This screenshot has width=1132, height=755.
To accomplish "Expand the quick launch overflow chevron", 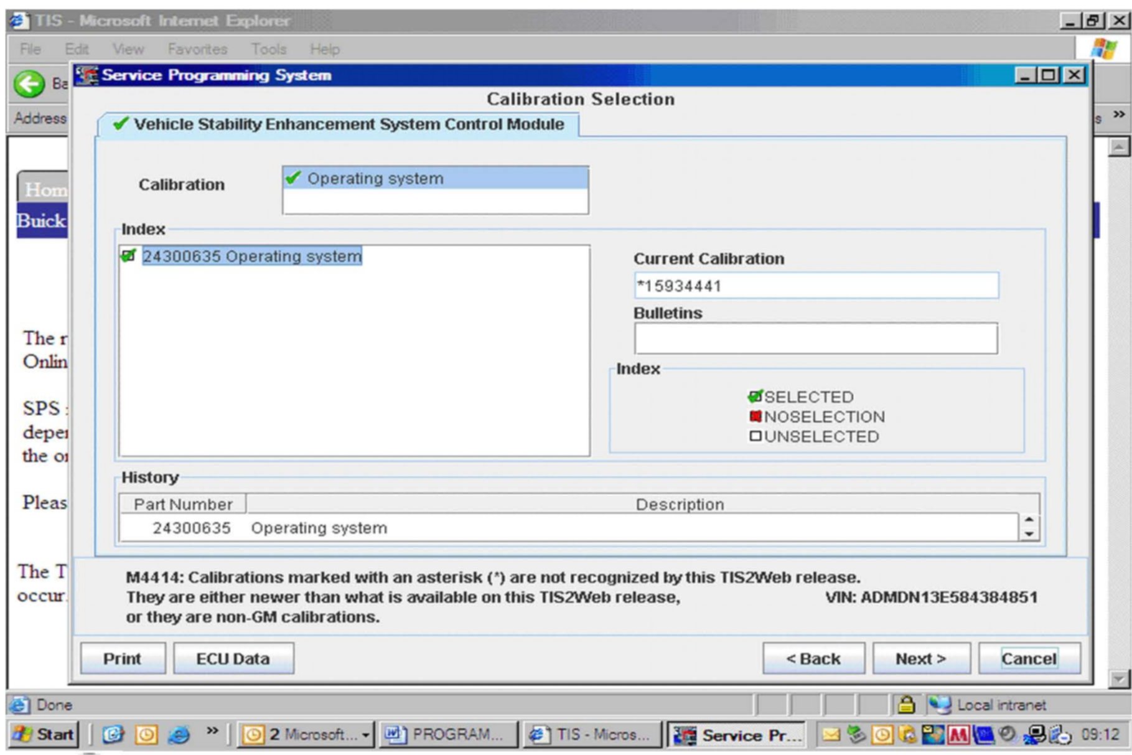I will 212,731.
